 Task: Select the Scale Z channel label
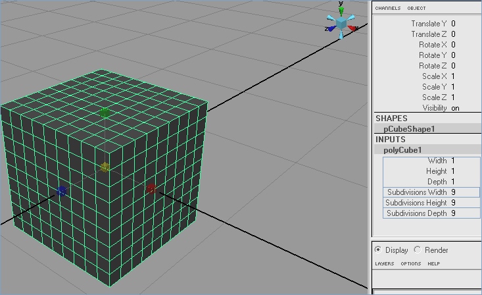pyautogui.click(x=435, y=97)
